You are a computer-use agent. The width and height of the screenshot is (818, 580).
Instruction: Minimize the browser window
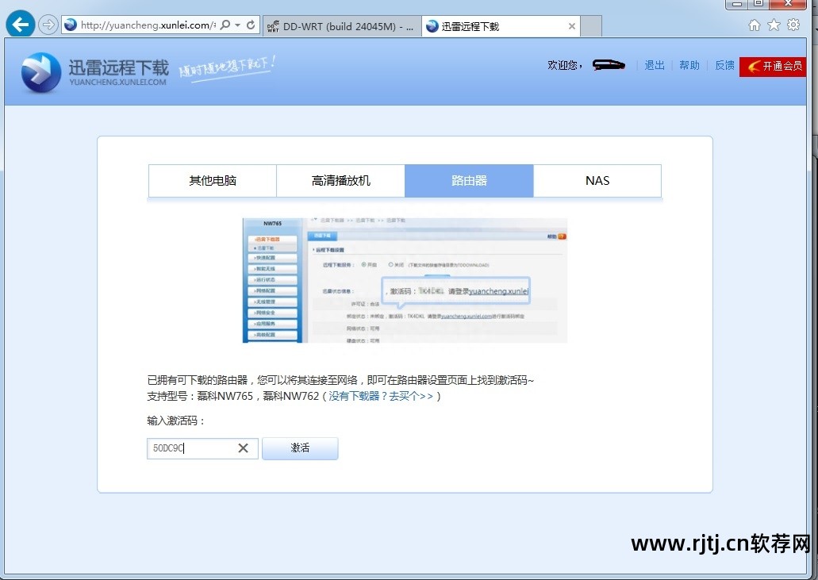tap(736, 4)
